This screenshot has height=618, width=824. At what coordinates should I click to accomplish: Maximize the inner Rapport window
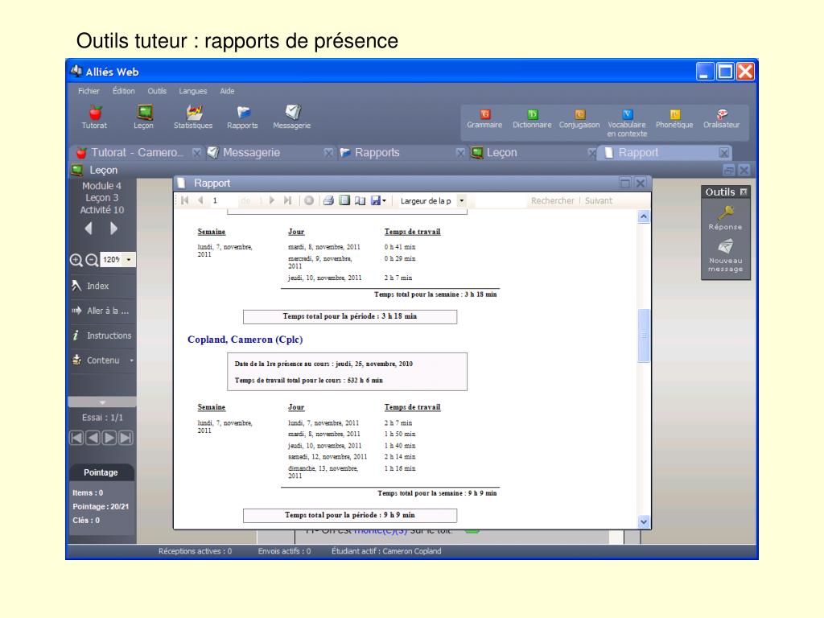point(624,183)
